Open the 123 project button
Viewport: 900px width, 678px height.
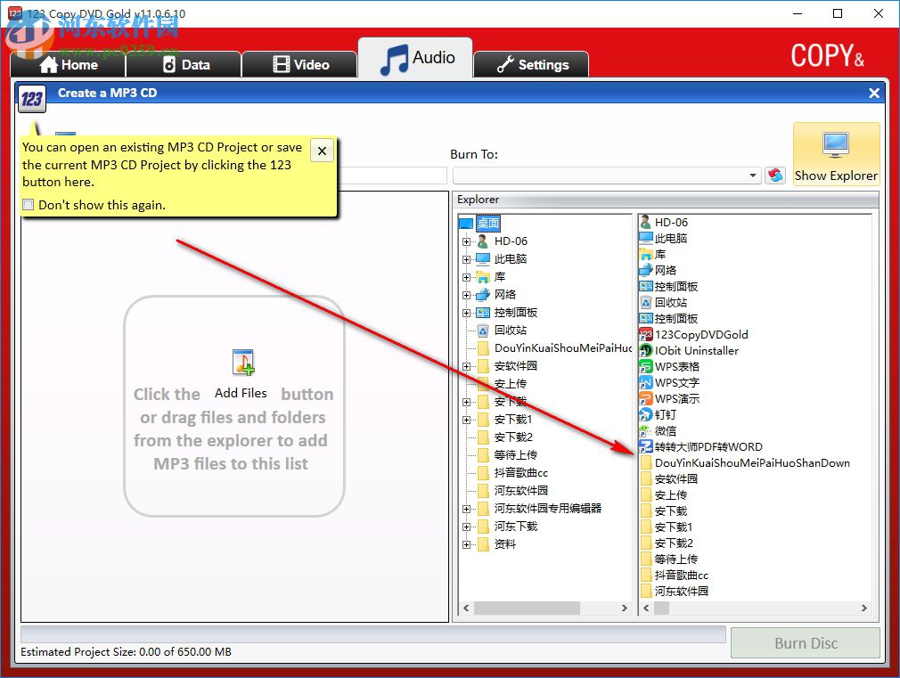[31, 99]
